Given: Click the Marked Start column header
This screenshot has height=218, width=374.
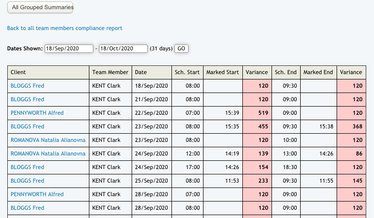Looking at the screenshot, I should coord(222,72).
